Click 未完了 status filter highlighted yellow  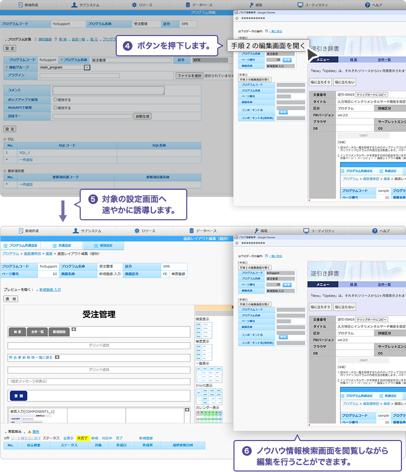pos(82,439)
